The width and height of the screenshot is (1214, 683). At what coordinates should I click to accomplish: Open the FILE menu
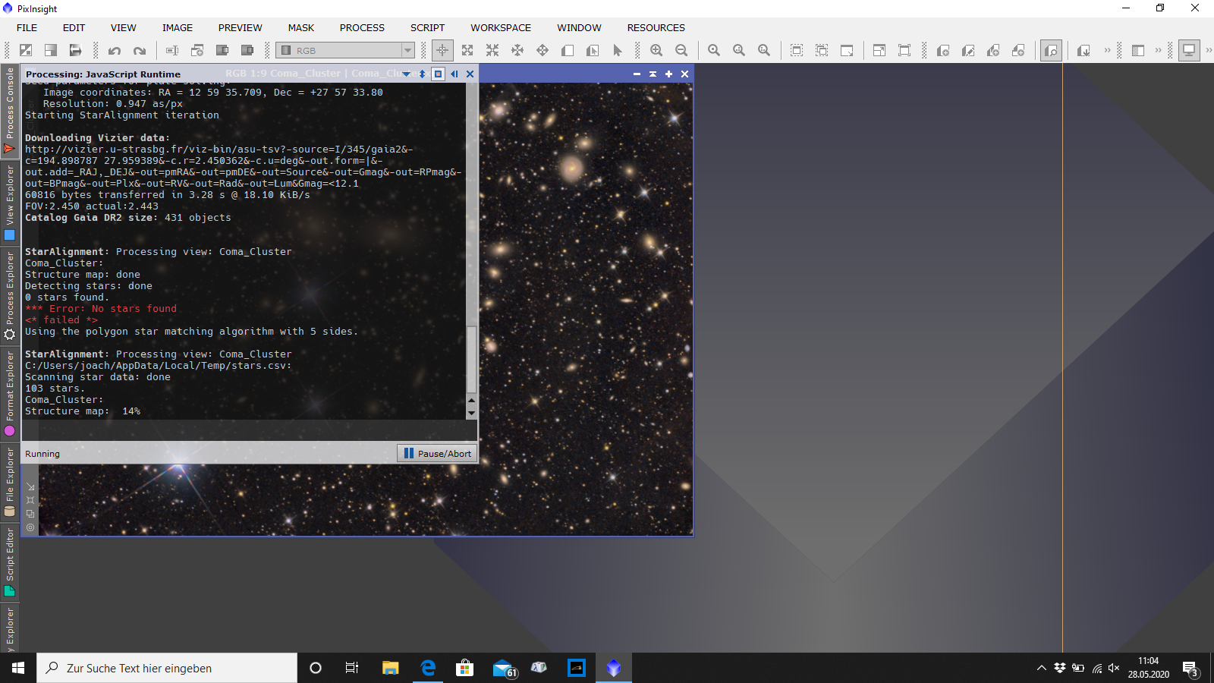click(x=27, y=27)
